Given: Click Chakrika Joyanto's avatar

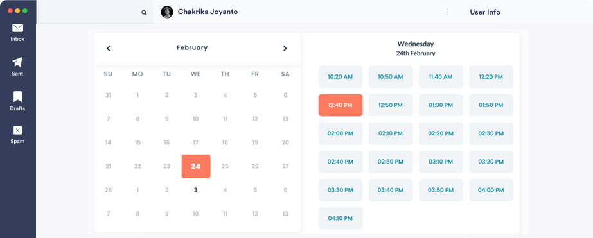Looking at the screenshot, I should (x=167, y=12).
